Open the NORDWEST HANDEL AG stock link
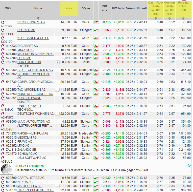Screen dimensions: 193x192 tap(35, 94)
